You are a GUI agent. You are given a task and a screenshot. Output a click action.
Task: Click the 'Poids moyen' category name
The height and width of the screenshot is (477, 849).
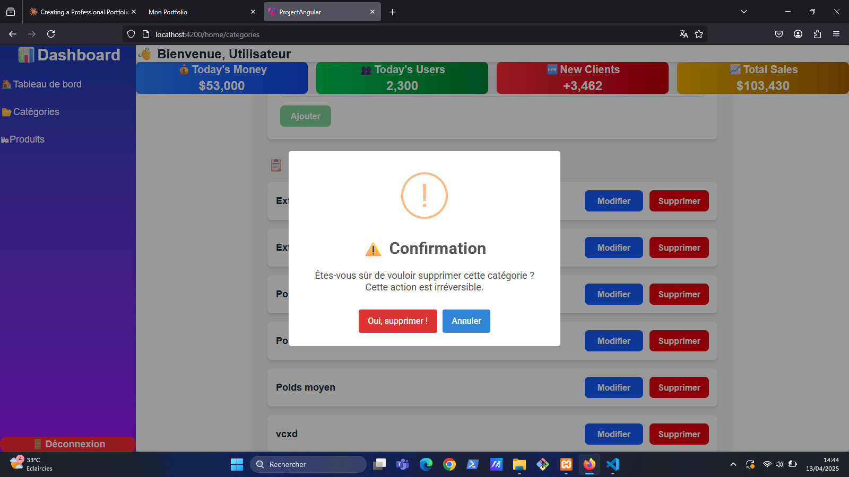click(306, 387)
